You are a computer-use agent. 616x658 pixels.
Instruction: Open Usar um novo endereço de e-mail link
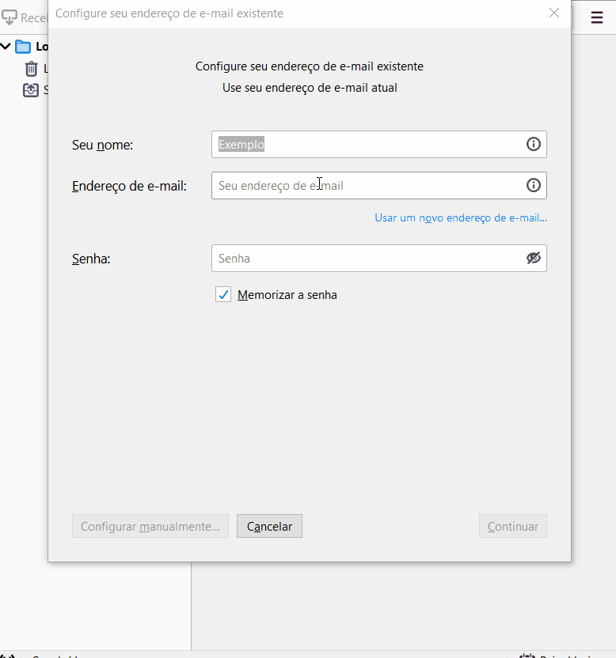(460, 217)
